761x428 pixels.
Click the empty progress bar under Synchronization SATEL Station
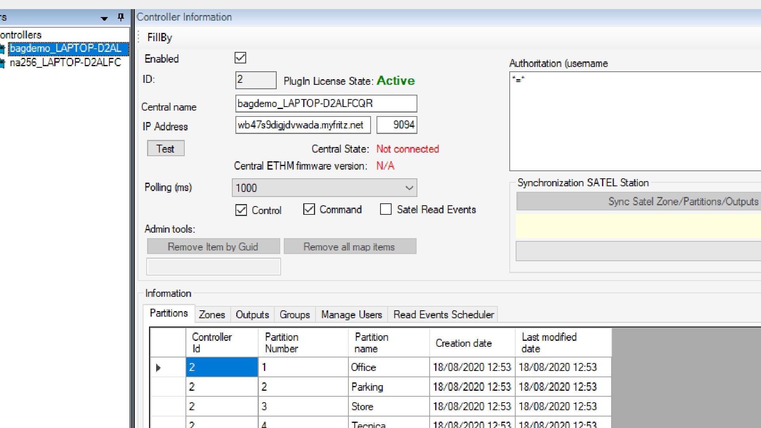click(639, 251)
